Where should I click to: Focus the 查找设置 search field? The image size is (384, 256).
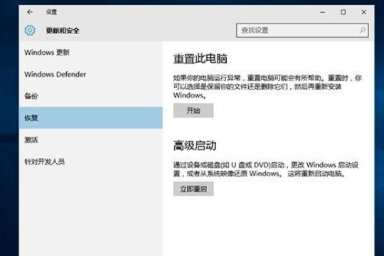(x=302, y=31)
